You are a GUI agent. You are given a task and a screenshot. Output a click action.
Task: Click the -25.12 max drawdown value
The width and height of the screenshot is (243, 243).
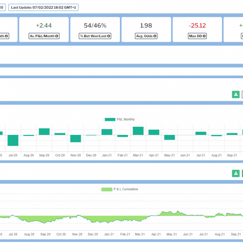(197, 26)
